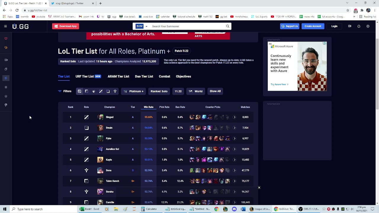This screenshot has height=213, width=379.
Task: Open a new browser tab plus button
Action: (x=100, y=3)
